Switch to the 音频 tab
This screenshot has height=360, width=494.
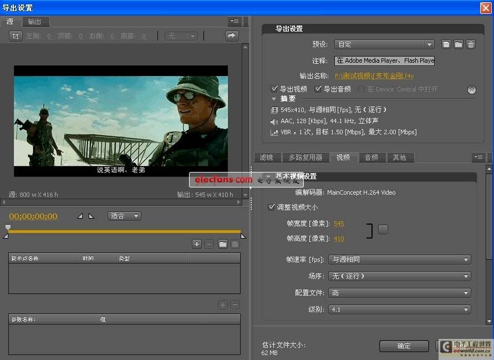tap(371, 158)
